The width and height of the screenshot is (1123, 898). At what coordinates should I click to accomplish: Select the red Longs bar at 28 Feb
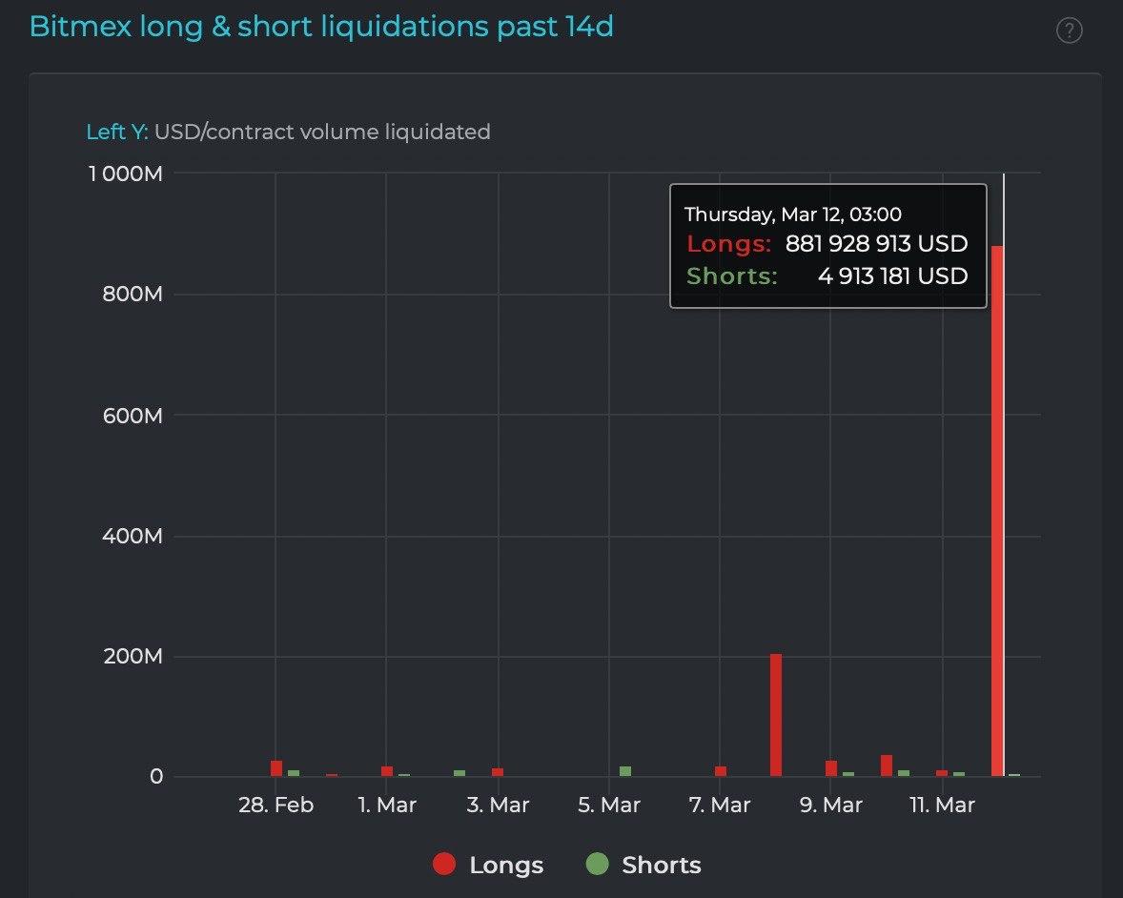(276, 768)
